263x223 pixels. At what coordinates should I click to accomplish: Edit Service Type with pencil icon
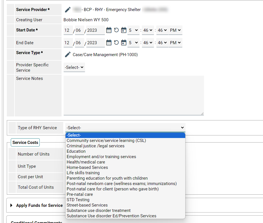tap(68, 54)
